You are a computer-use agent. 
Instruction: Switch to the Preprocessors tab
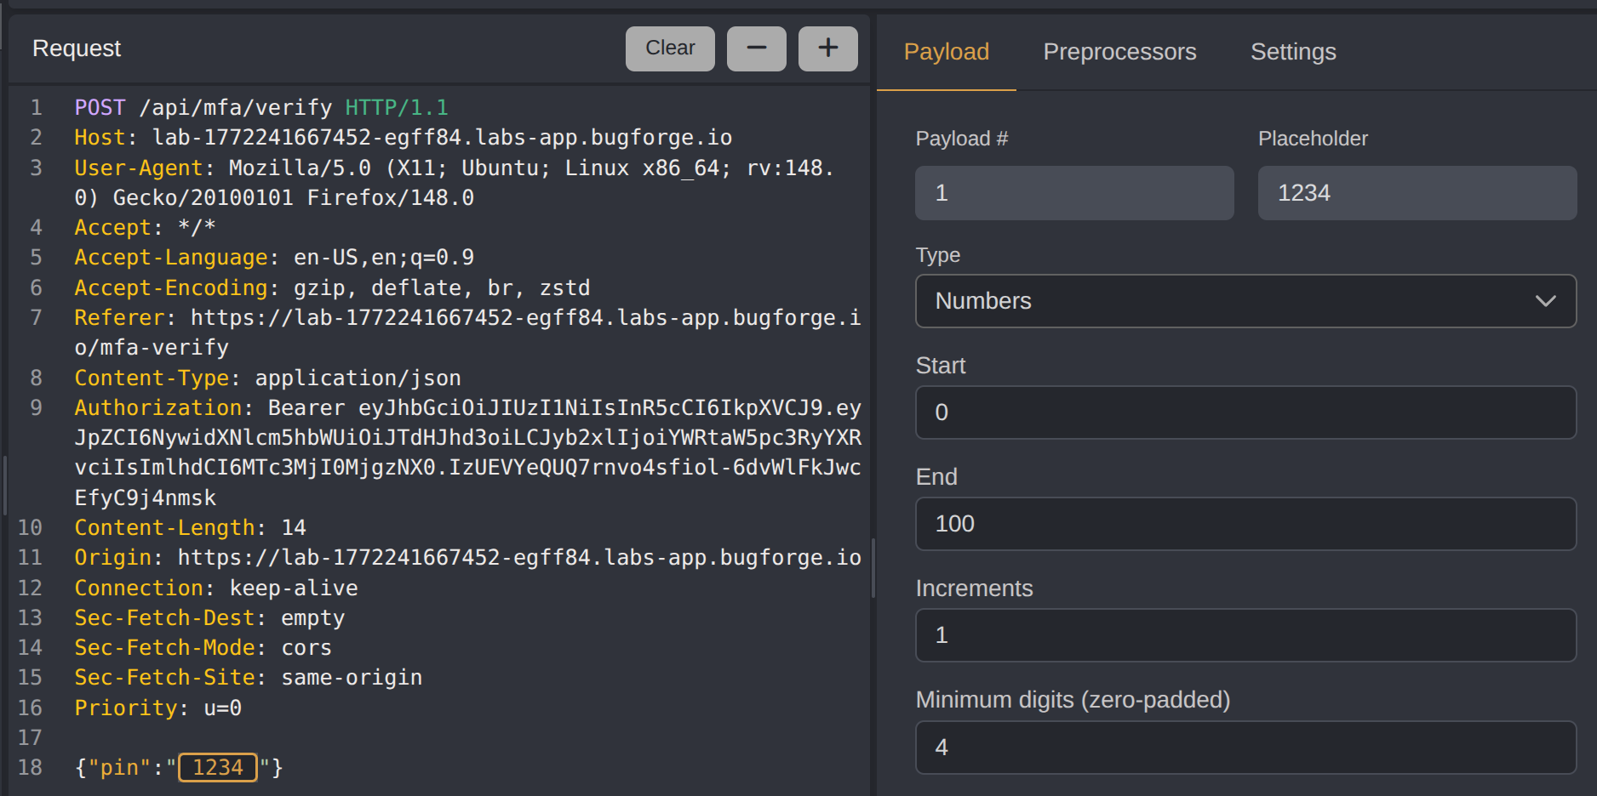click(1119, 52)
